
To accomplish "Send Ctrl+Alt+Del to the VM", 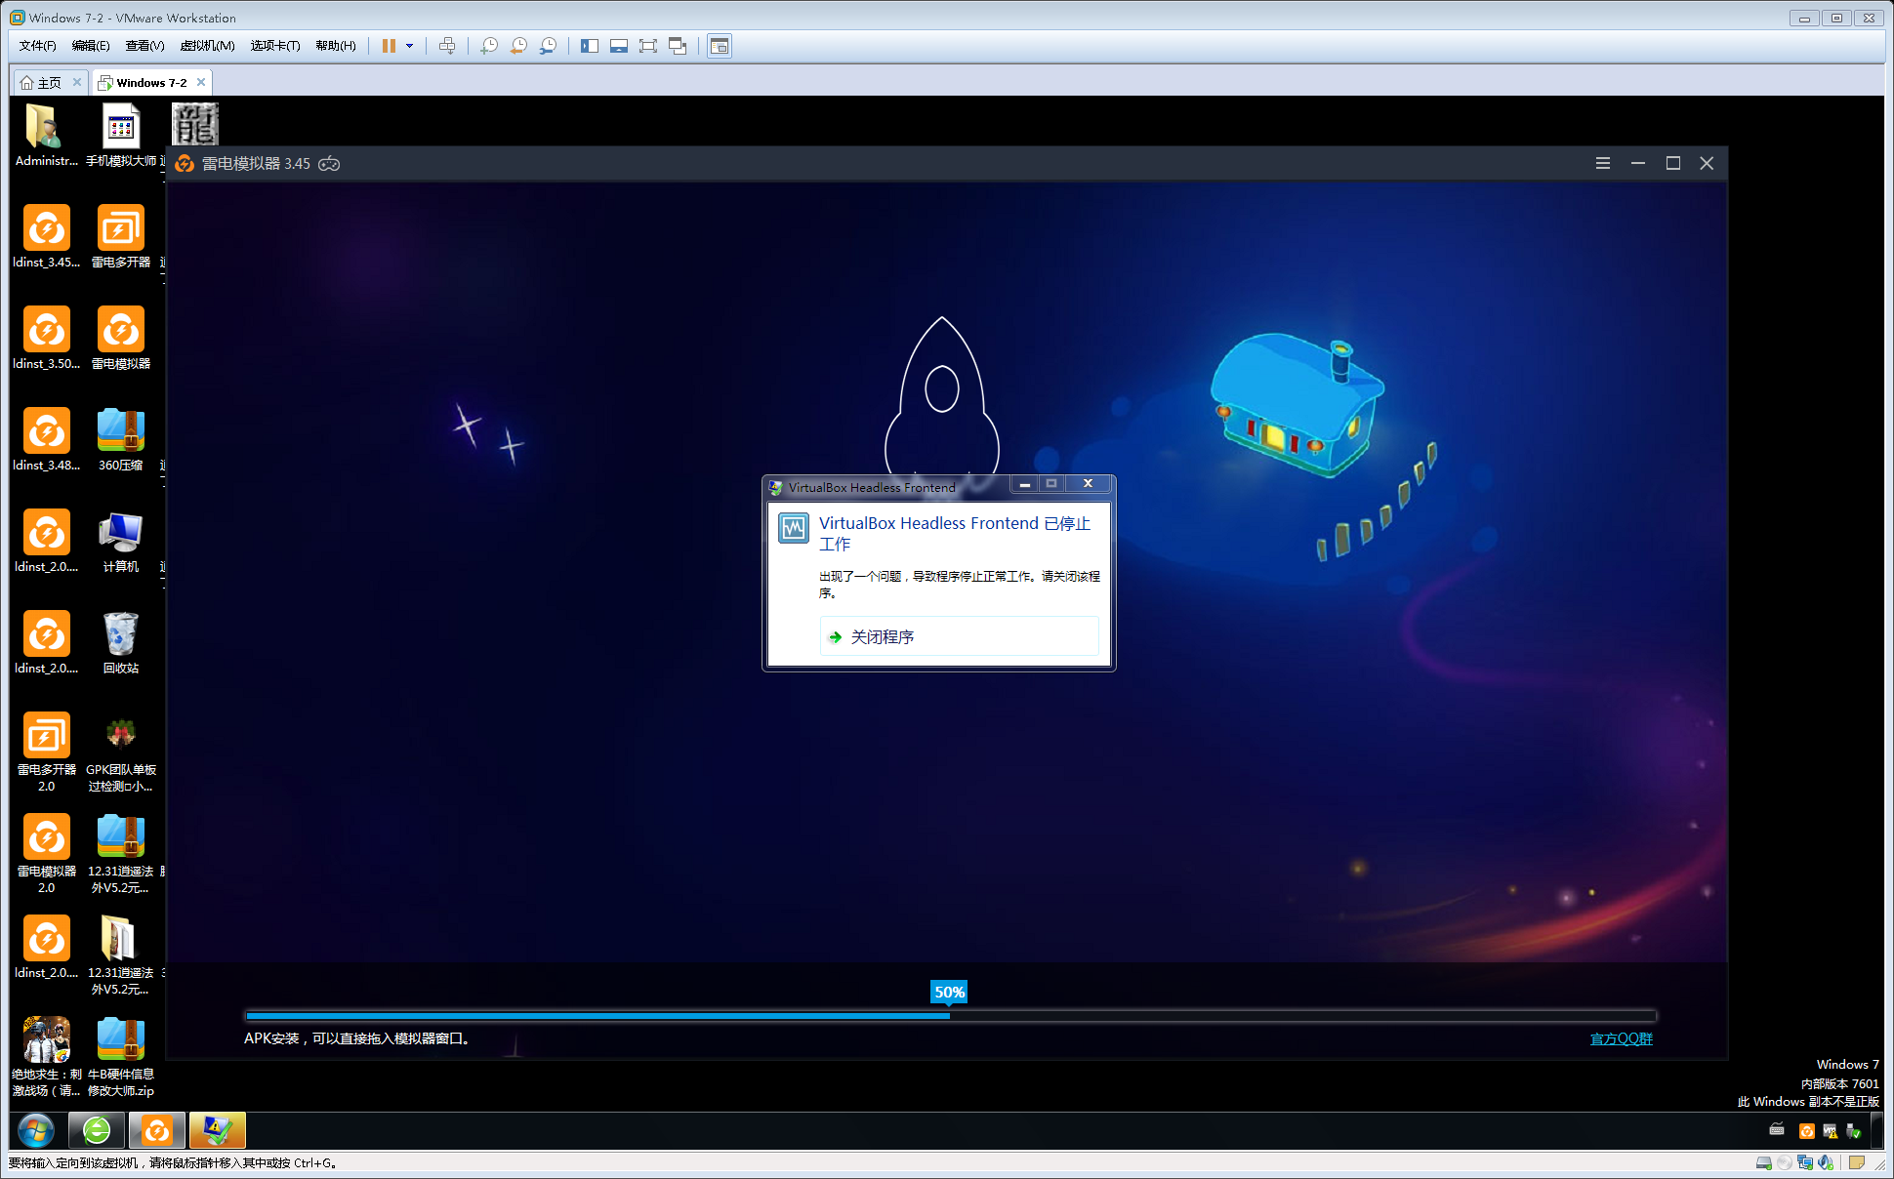I will pos(447,46).
